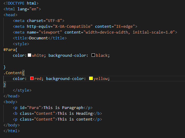
Task: Click the 'en' lang attribute value
Action: coord(34,9)
